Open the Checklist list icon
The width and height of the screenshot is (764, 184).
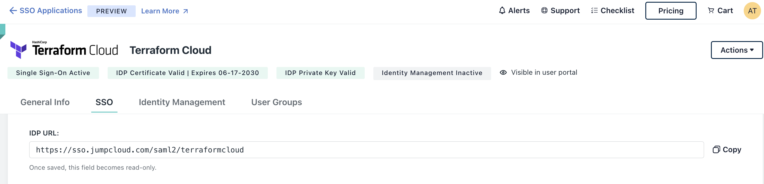594,11
